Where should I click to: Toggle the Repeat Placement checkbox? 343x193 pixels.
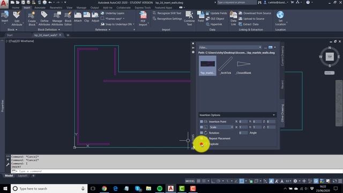tap(202, 138)
